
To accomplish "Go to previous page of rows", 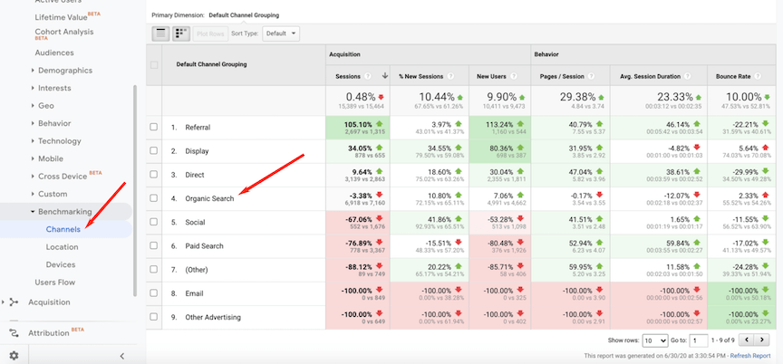I will [x=746, y=340].
